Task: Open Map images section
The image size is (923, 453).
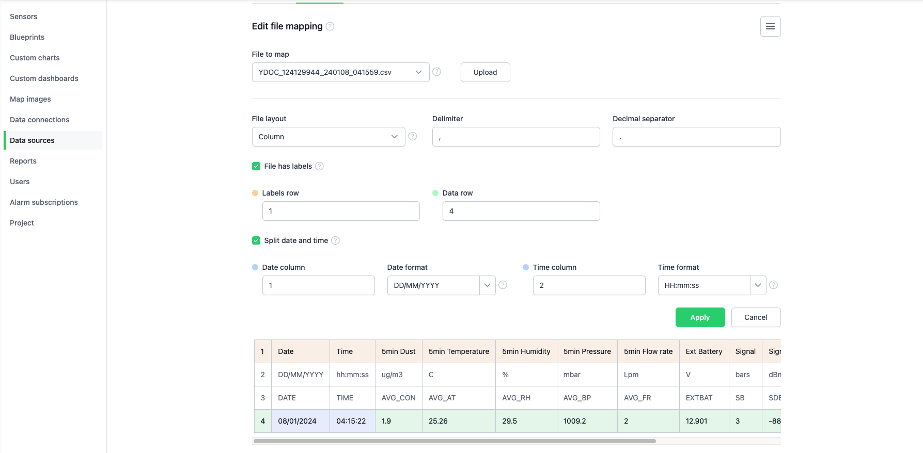Action: coord(30,99)
